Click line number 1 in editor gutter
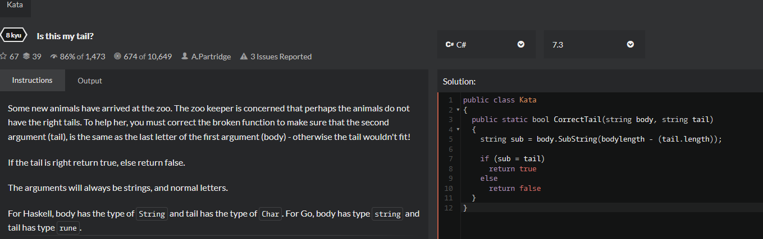This screenshot has height=239, width=763. click(x=450, y=100)
